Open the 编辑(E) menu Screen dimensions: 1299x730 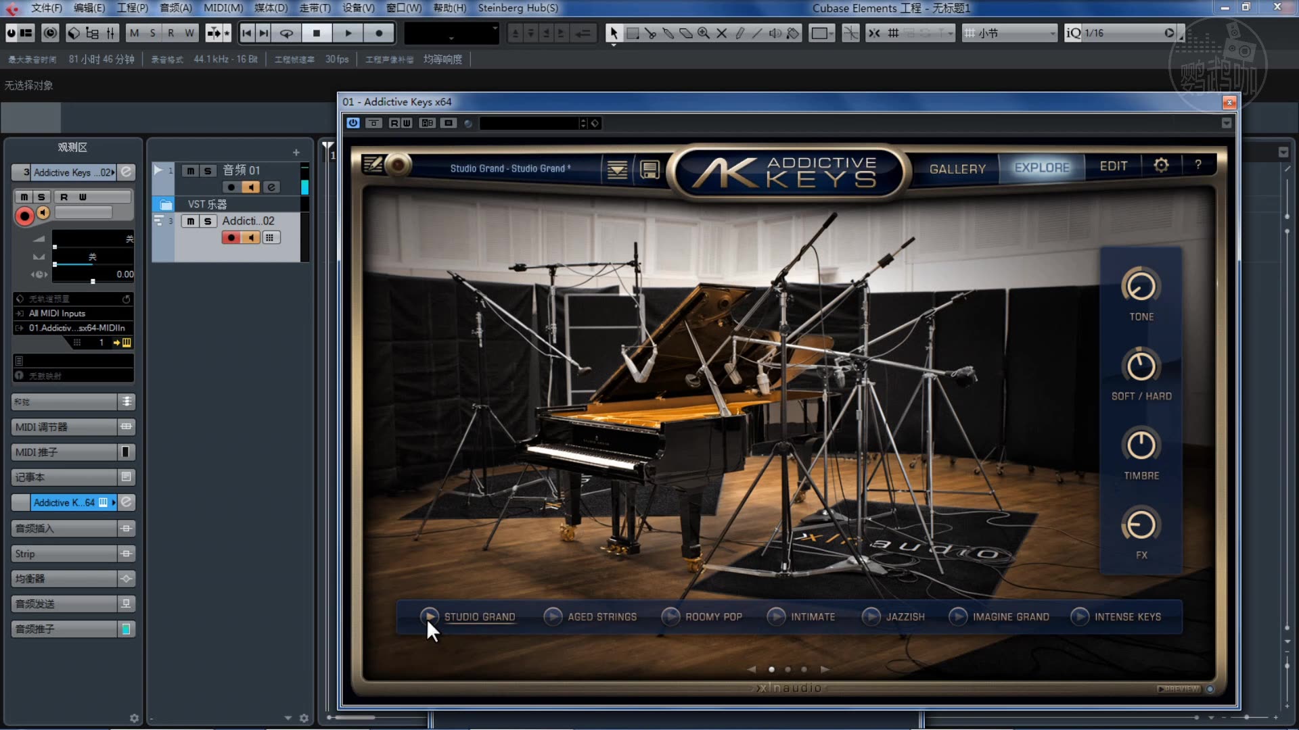point(89,8)
